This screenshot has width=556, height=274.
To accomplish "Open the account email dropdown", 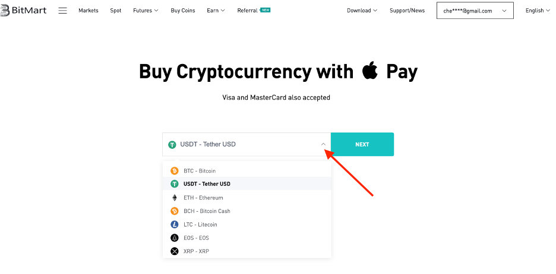I will coord(475,11).
